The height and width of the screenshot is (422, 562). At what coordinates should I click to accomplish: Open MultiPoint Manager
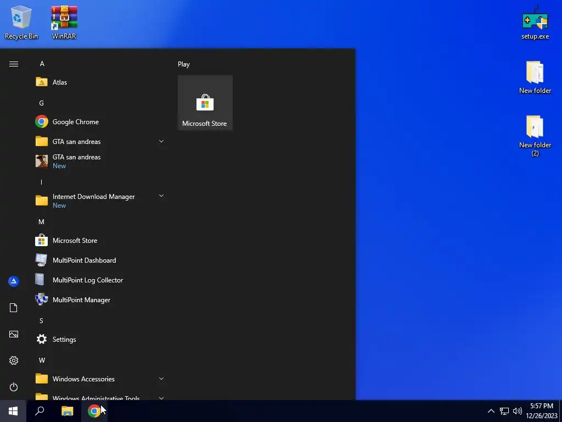coord(100,299)
